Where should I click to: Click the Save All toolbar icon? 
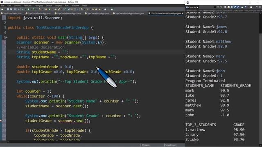pos(11,9)
